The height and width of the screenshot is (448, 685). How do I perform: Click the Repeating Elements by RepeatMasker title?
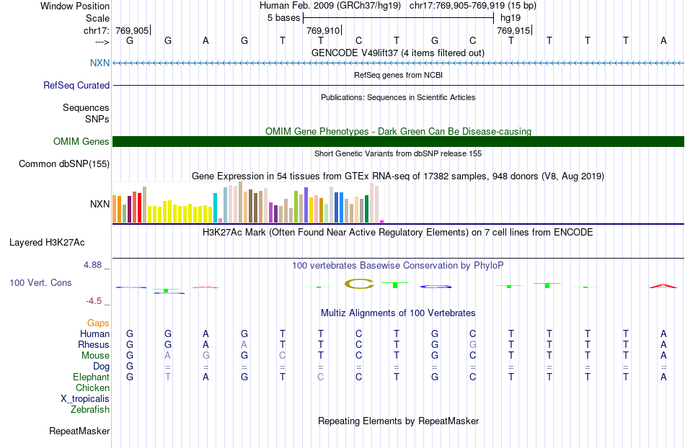[x=399, y=421]
